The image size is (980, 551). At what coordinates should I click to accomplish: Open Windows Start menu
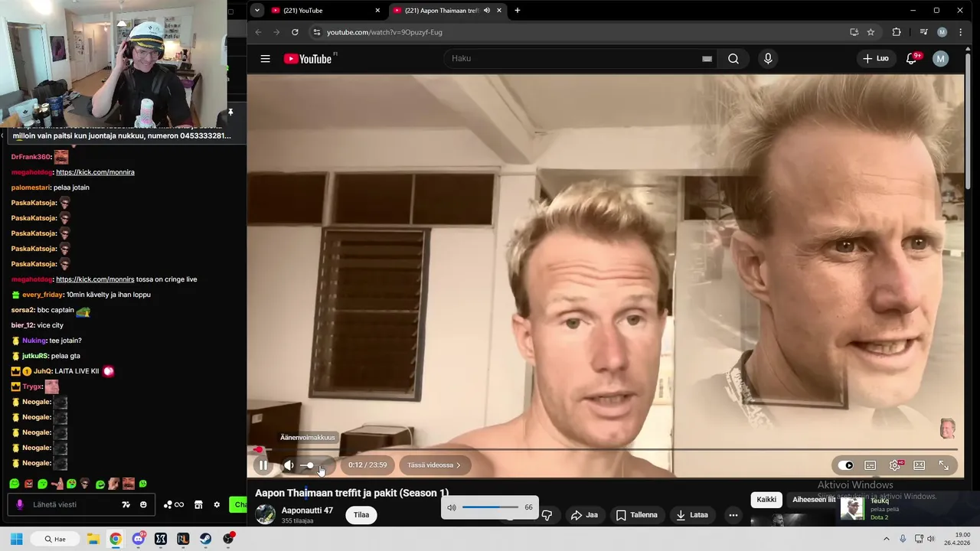pos(16,539)
